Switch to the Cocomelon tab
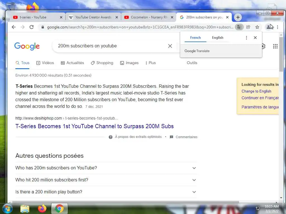 (x=149, y=17)
